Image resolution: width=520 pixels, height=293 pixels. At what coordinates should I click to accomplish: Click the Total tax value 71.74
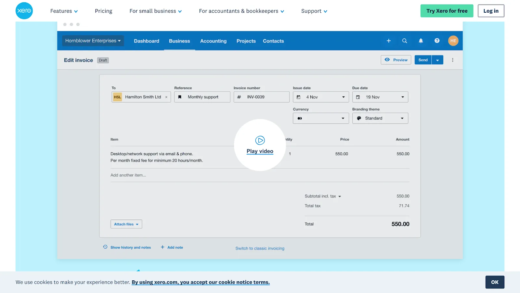tap(404, 206)
